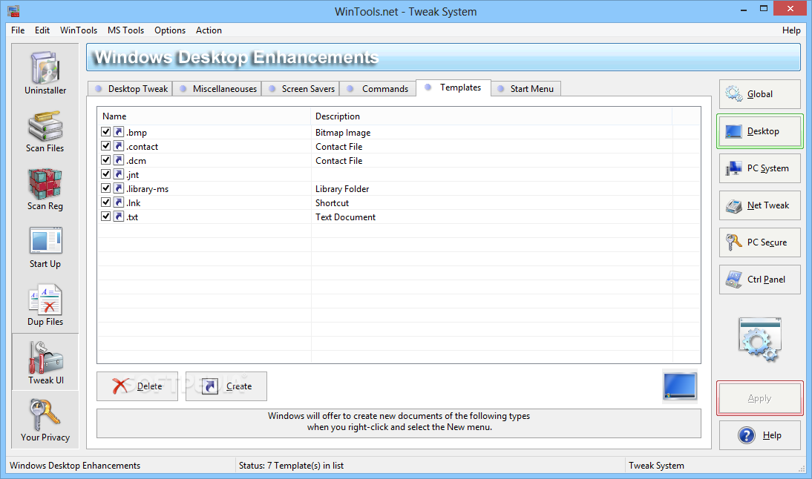Toggle the .dcm template checkbox
Viewport: 812px width, 479px height.
[x=105, y=160]
